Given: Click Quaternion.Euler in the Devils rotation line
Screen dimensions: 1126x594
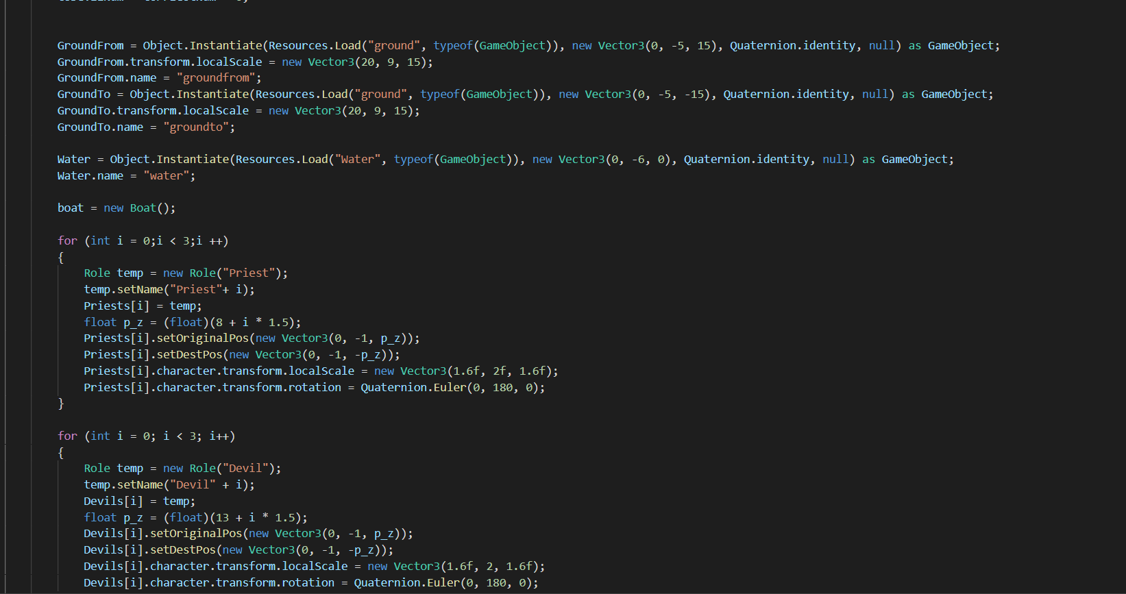Looking at the screenshot, I should tap(407, 583).
